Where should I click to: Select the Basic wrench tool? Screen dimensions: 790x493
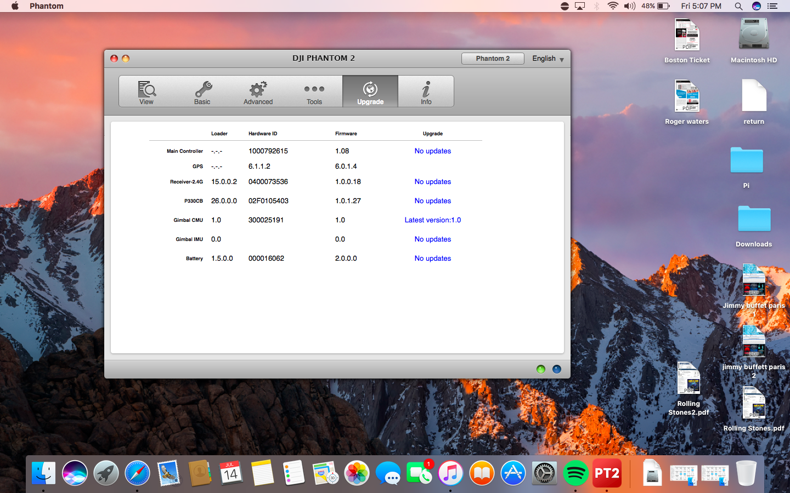click(x=202, y=92)
